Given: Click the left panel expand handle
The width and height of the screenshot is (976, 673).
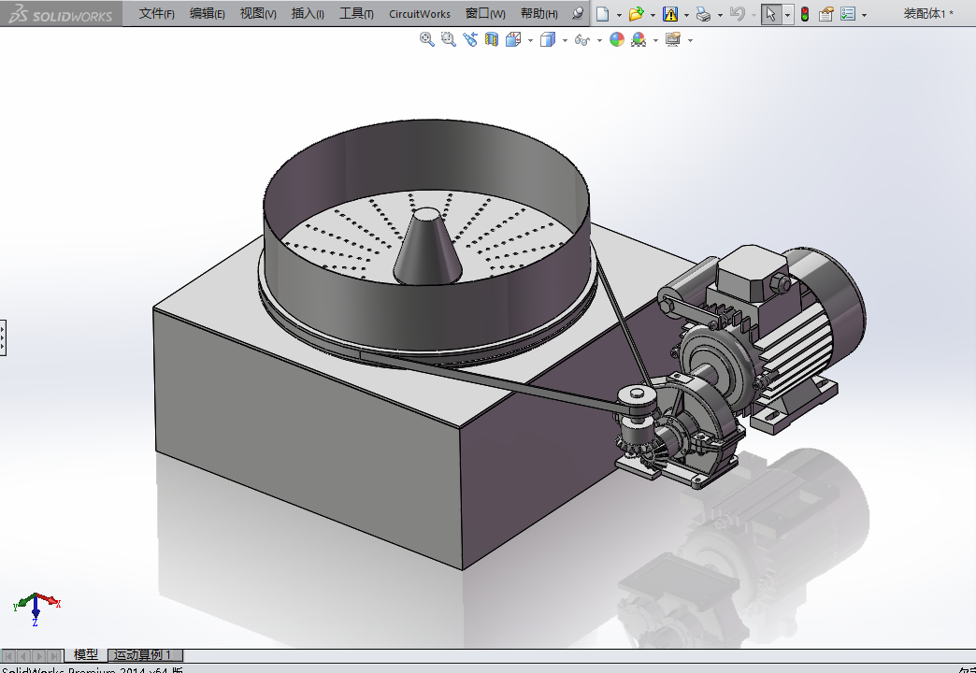Looking at the screenshot, I should (3, 336).
